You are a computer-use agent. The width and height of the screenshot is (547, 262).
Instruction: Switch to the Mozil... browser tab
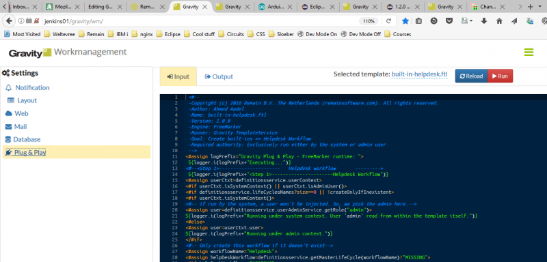[63, 7]
